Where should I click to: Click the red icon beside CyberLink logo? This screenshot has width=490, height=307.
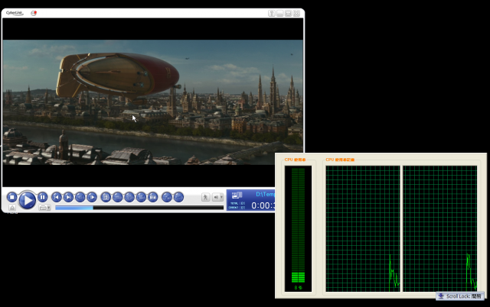pos(34,13)
